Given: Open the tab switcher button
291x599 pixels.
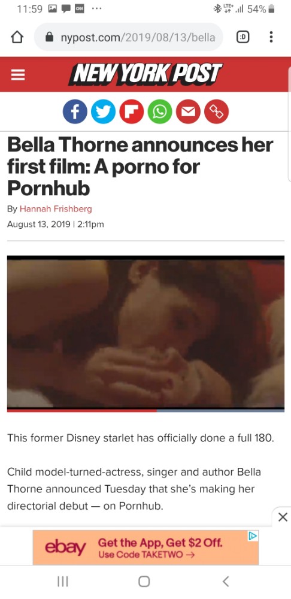Looking at the screenshot, I should 242,37.
